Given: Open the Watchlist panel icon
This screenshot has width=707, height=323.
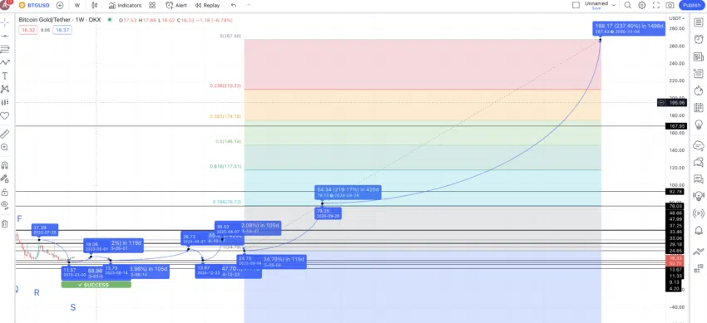Looking at the screenshot, I should pyautogui.click(x=699, y=22).
